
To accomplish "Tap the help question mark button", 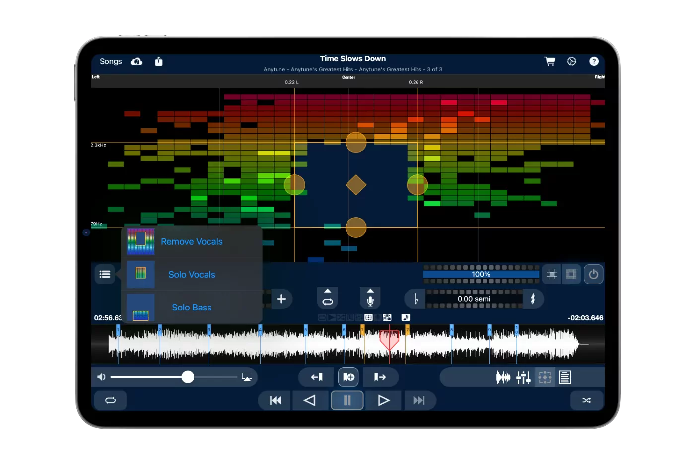I will (x=594, y=61).
